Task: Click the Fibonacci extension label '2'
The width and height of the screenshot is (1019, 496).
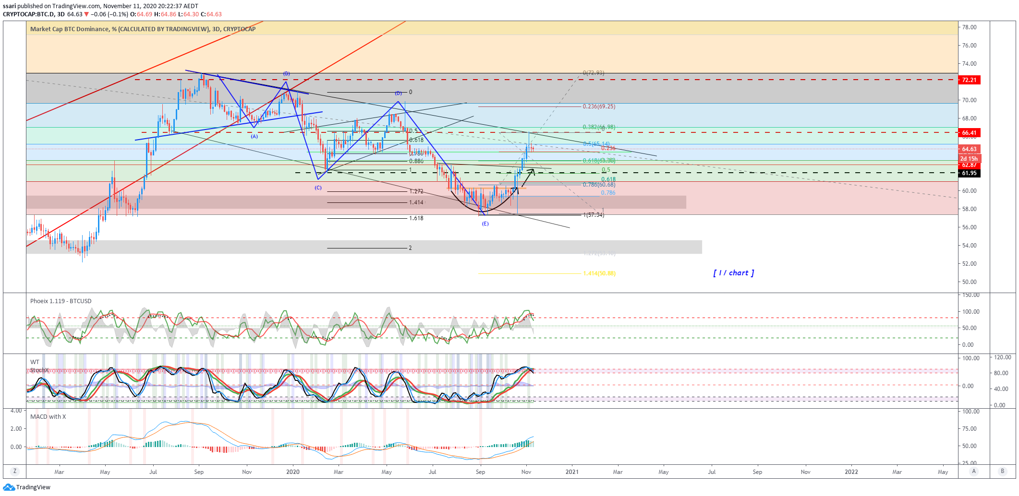Action: point(410,248)
